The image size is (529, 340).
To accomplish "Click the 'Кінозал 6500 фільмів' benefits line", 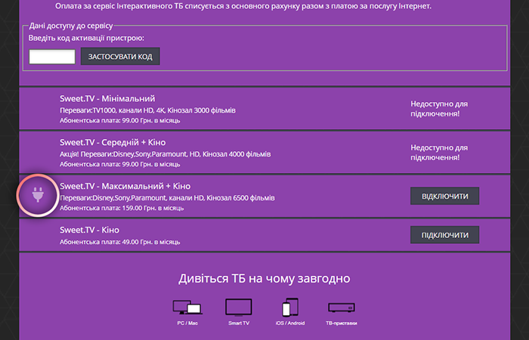I will (x=167, y=198).
